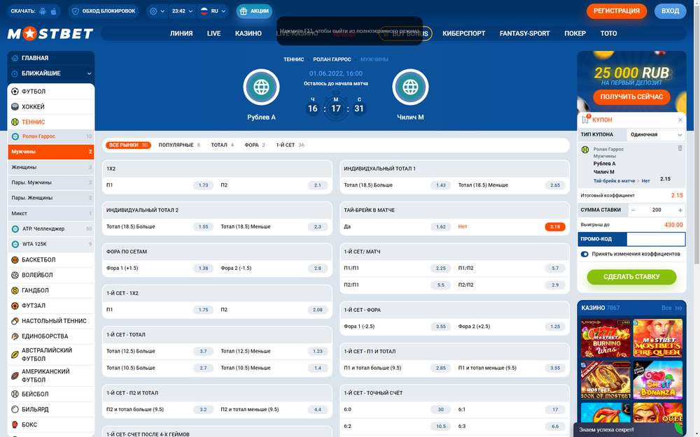This screenshot has width=700, height=437.
Task: Focus the Промо-код input field
Action: coord(656,239)
